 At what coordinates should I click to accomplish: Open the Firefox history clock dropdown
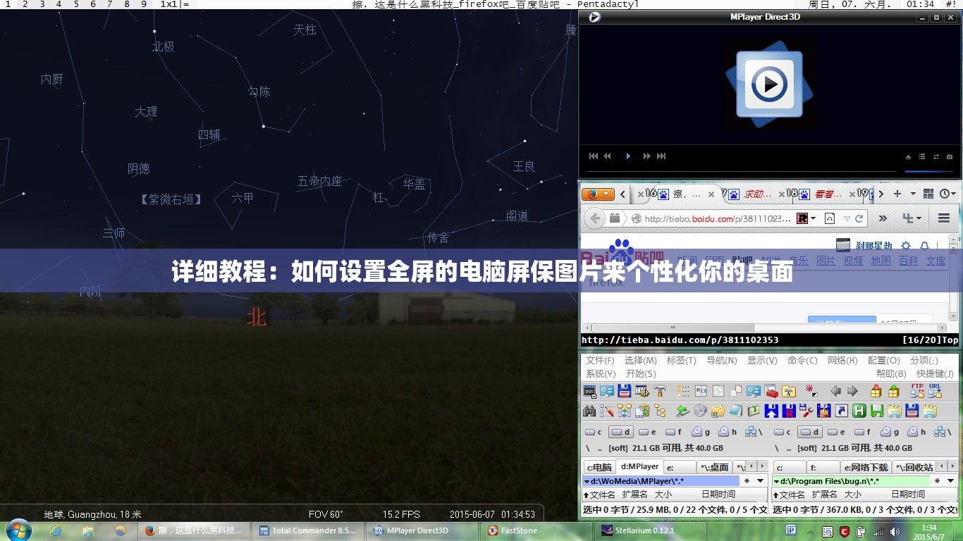click(947, 194)
